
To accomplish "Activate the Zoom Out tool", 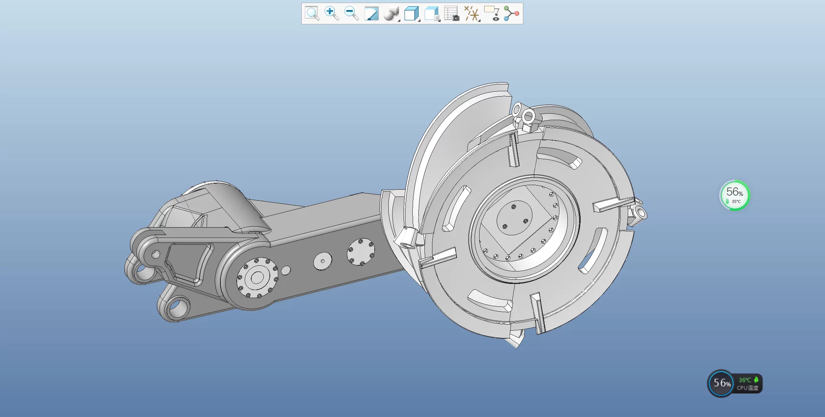I will click(352, 13).
